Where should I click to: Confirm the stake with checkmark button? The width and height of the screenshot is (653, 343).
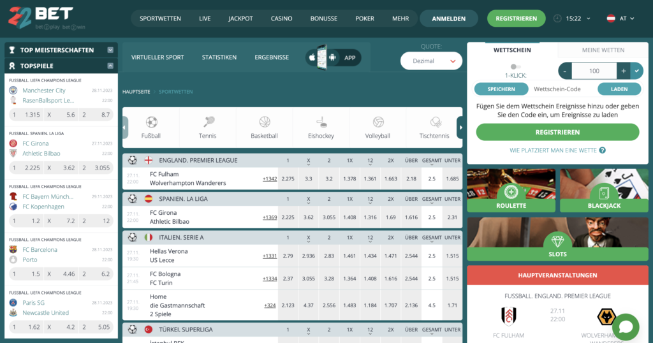point(637,71)
